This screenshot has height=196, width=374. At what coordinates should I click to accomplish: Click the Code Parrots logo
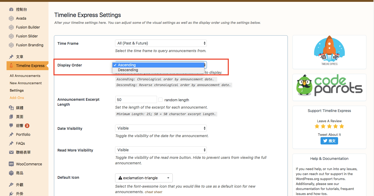click(x=329, y=86)
